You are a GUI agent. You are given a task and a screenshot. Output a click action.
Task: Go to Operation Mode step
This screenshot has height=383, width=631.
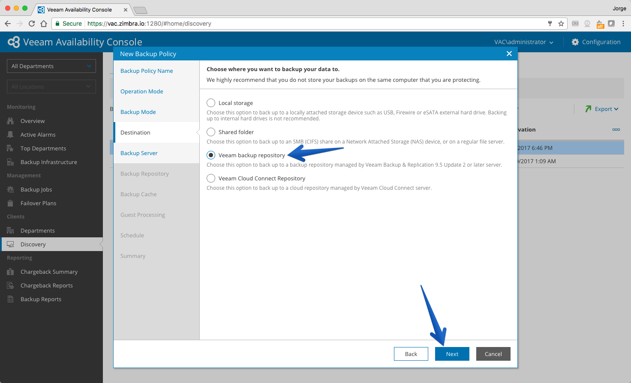142,91
